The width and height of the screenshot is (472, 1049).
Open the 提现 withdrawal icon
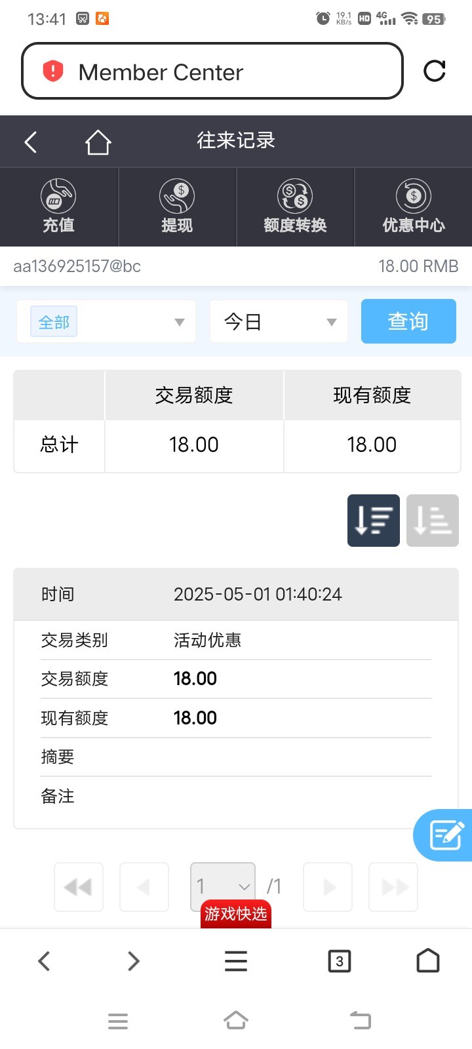click(x=177, y=207)
